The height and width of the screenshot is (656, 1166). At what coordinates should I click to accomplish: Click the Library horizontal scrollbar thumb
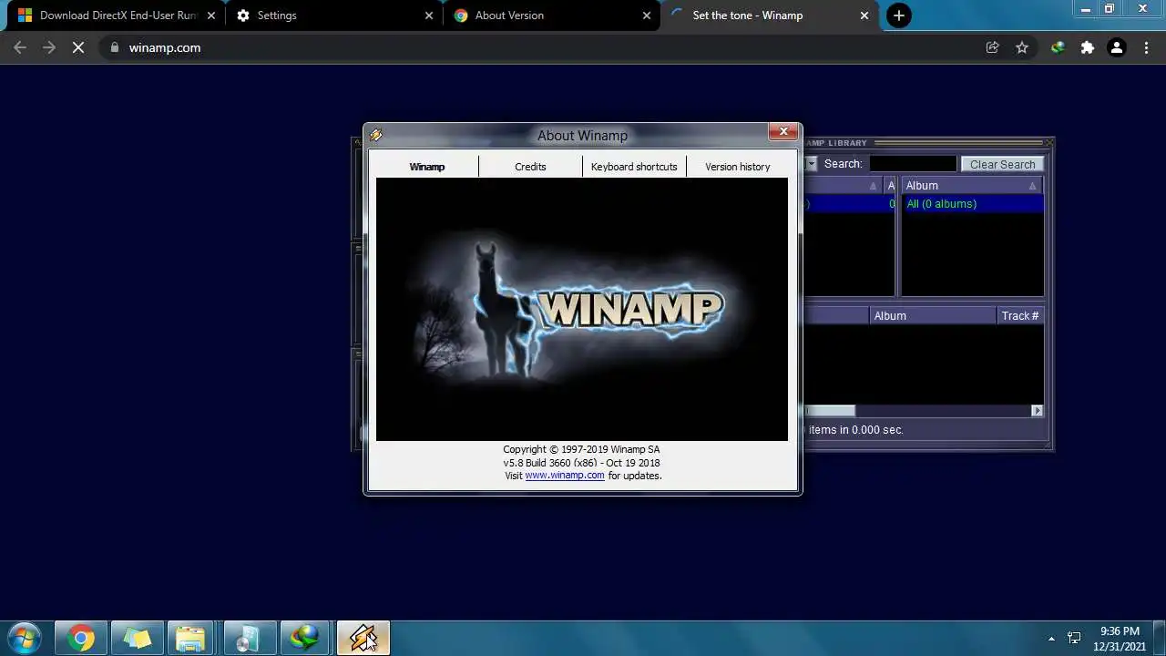(830, 411)
